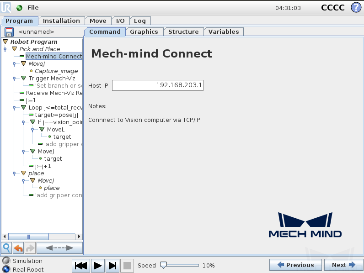Open the help question mark icon
The width and height of the screenshot is (364, 273).
tap(356, 7)
